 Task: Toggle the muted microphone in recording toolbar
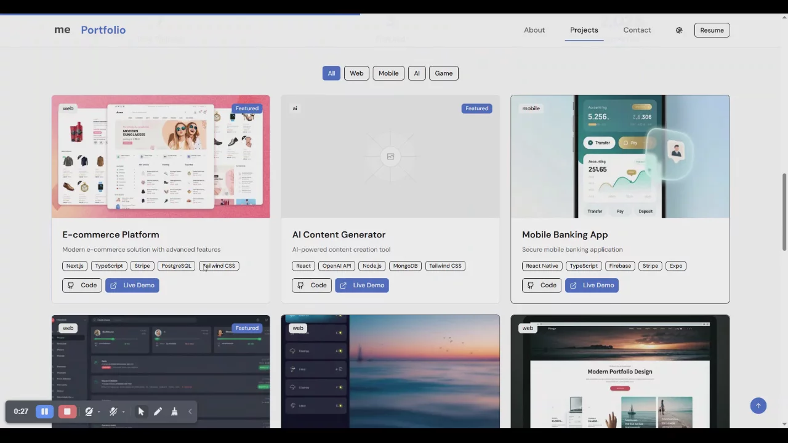click(x=113, y=412)
